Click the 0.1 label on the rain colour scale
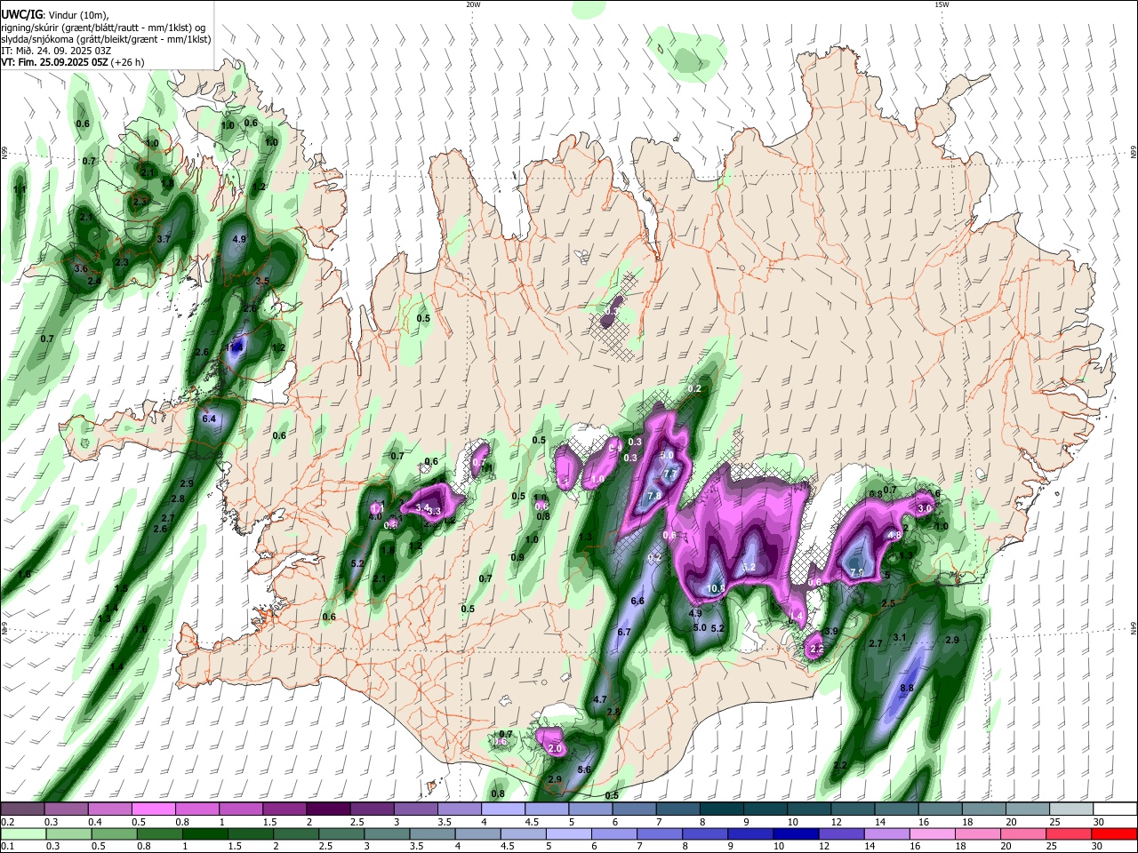Viewport: 1138px width, 853px height. (x=8, y=847)
